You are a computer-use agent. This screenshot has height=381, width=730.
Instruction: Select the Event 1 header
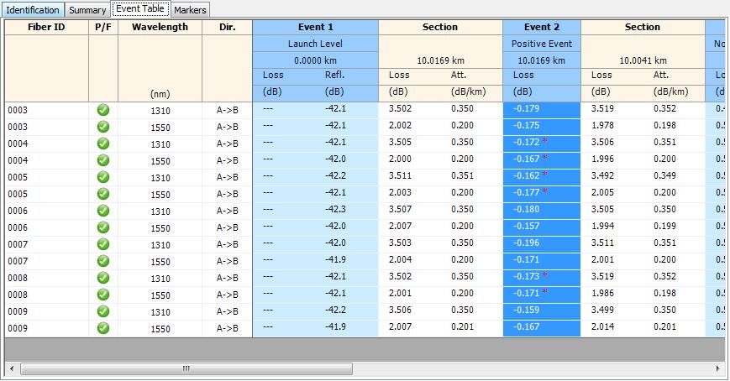[315, 27]
